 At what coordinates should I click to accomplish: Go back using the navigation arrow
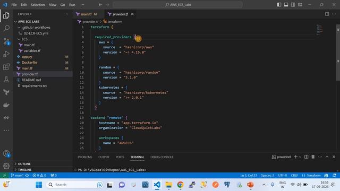pos(100,5)
